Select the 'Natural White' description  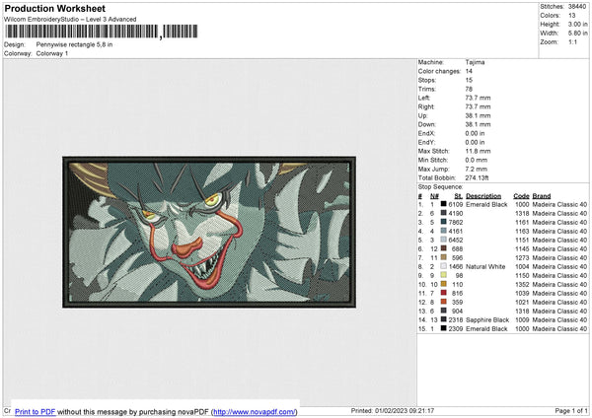pyautogui.click(x=485, y=267)
